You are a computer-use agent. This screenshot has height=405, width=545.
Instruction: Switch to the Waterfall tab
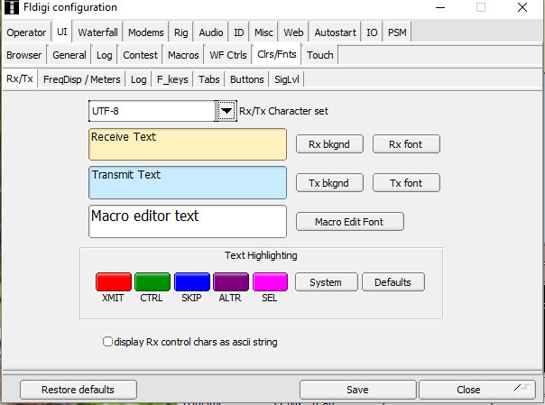point(97,32)
